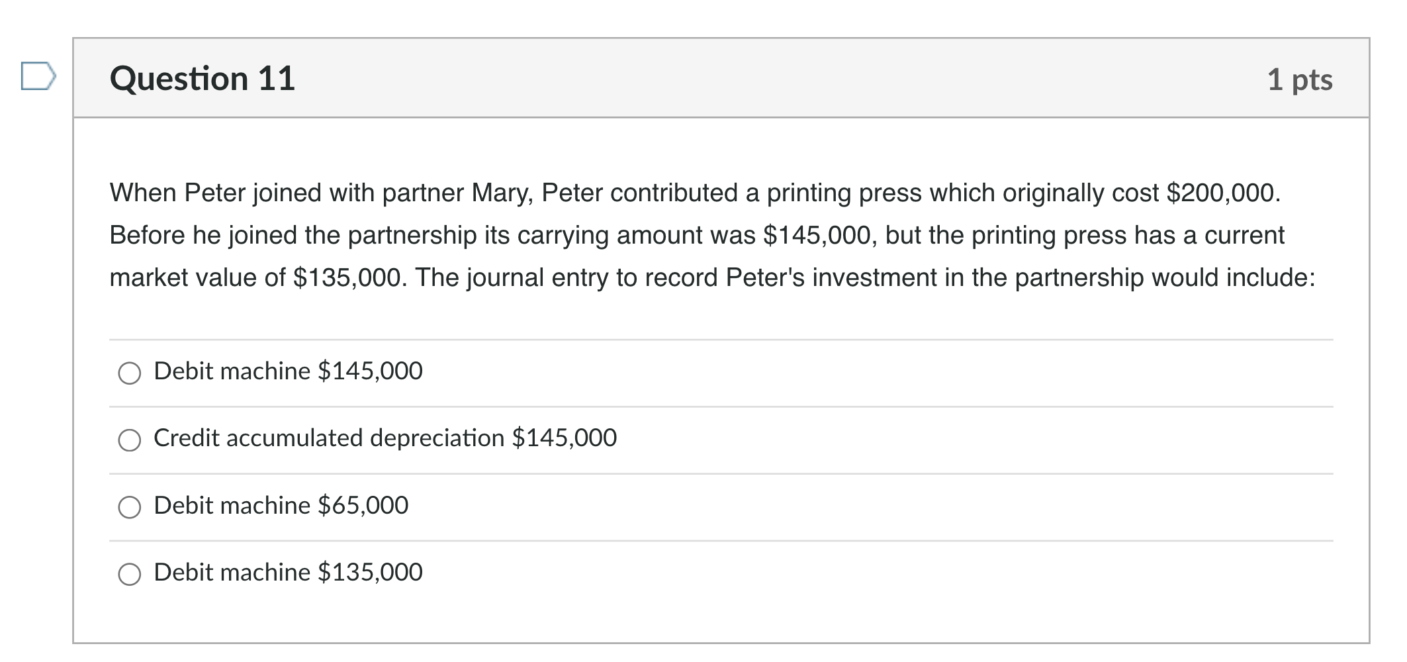1407x662 pixels.
Task: Mark the Debit machine $135,000 radio button
Action: [129, 575]
